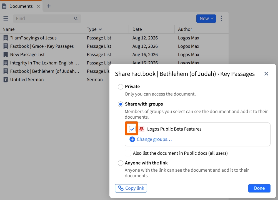Close the Documents tab with its X
The width and height of the screenshot is (278, 200).
tap(38, 6)
